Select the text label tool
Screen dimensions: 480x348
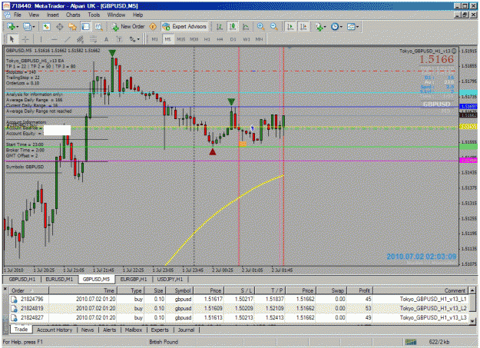pos(119,39)
